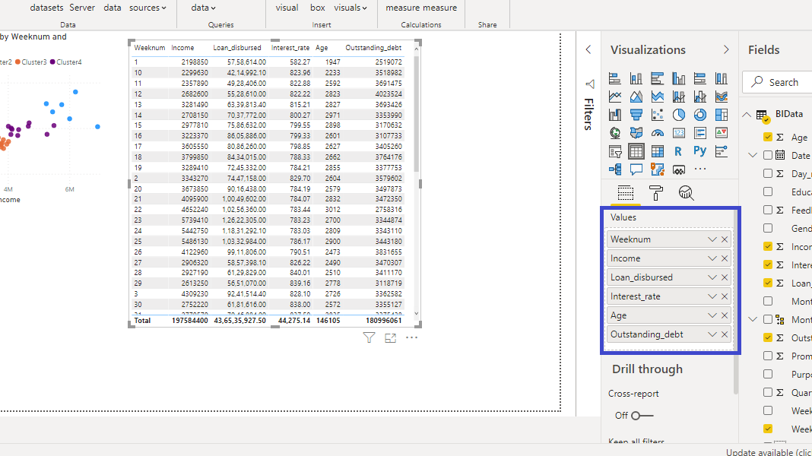812x456 pixels.
Task: Toggle Cross-report drill through switch
Action: (642, 416)
